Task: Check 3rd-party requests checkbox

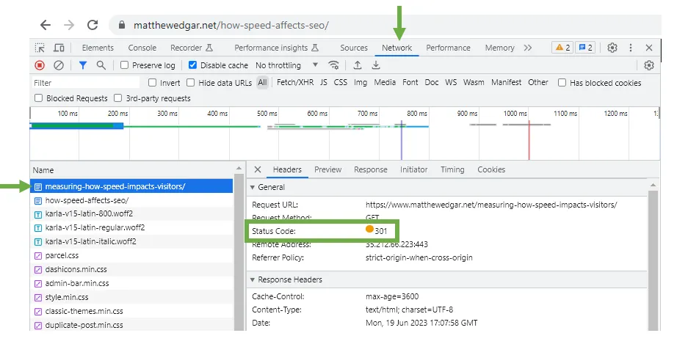Action: (x=118, y=98)
